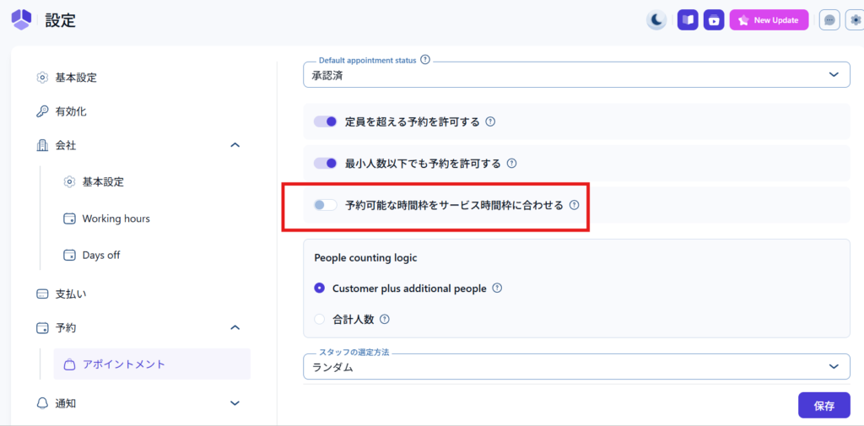The height and width of the screenshot is (426, 864).
Task: Open the Default appointment status dropdown
Action: tap(576, 75)
